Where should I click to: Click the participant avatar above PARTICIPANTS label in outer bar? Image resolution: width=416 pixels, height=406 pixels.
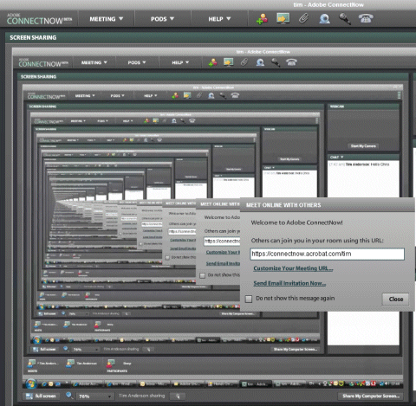[111, 363]
